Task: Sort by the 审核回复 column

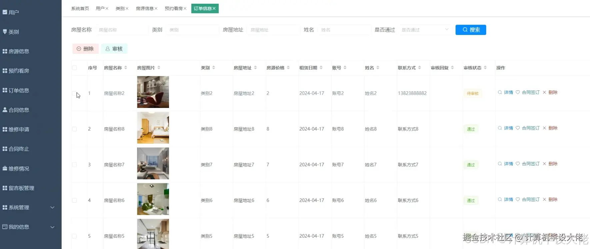Action: (x=452, y=68)
